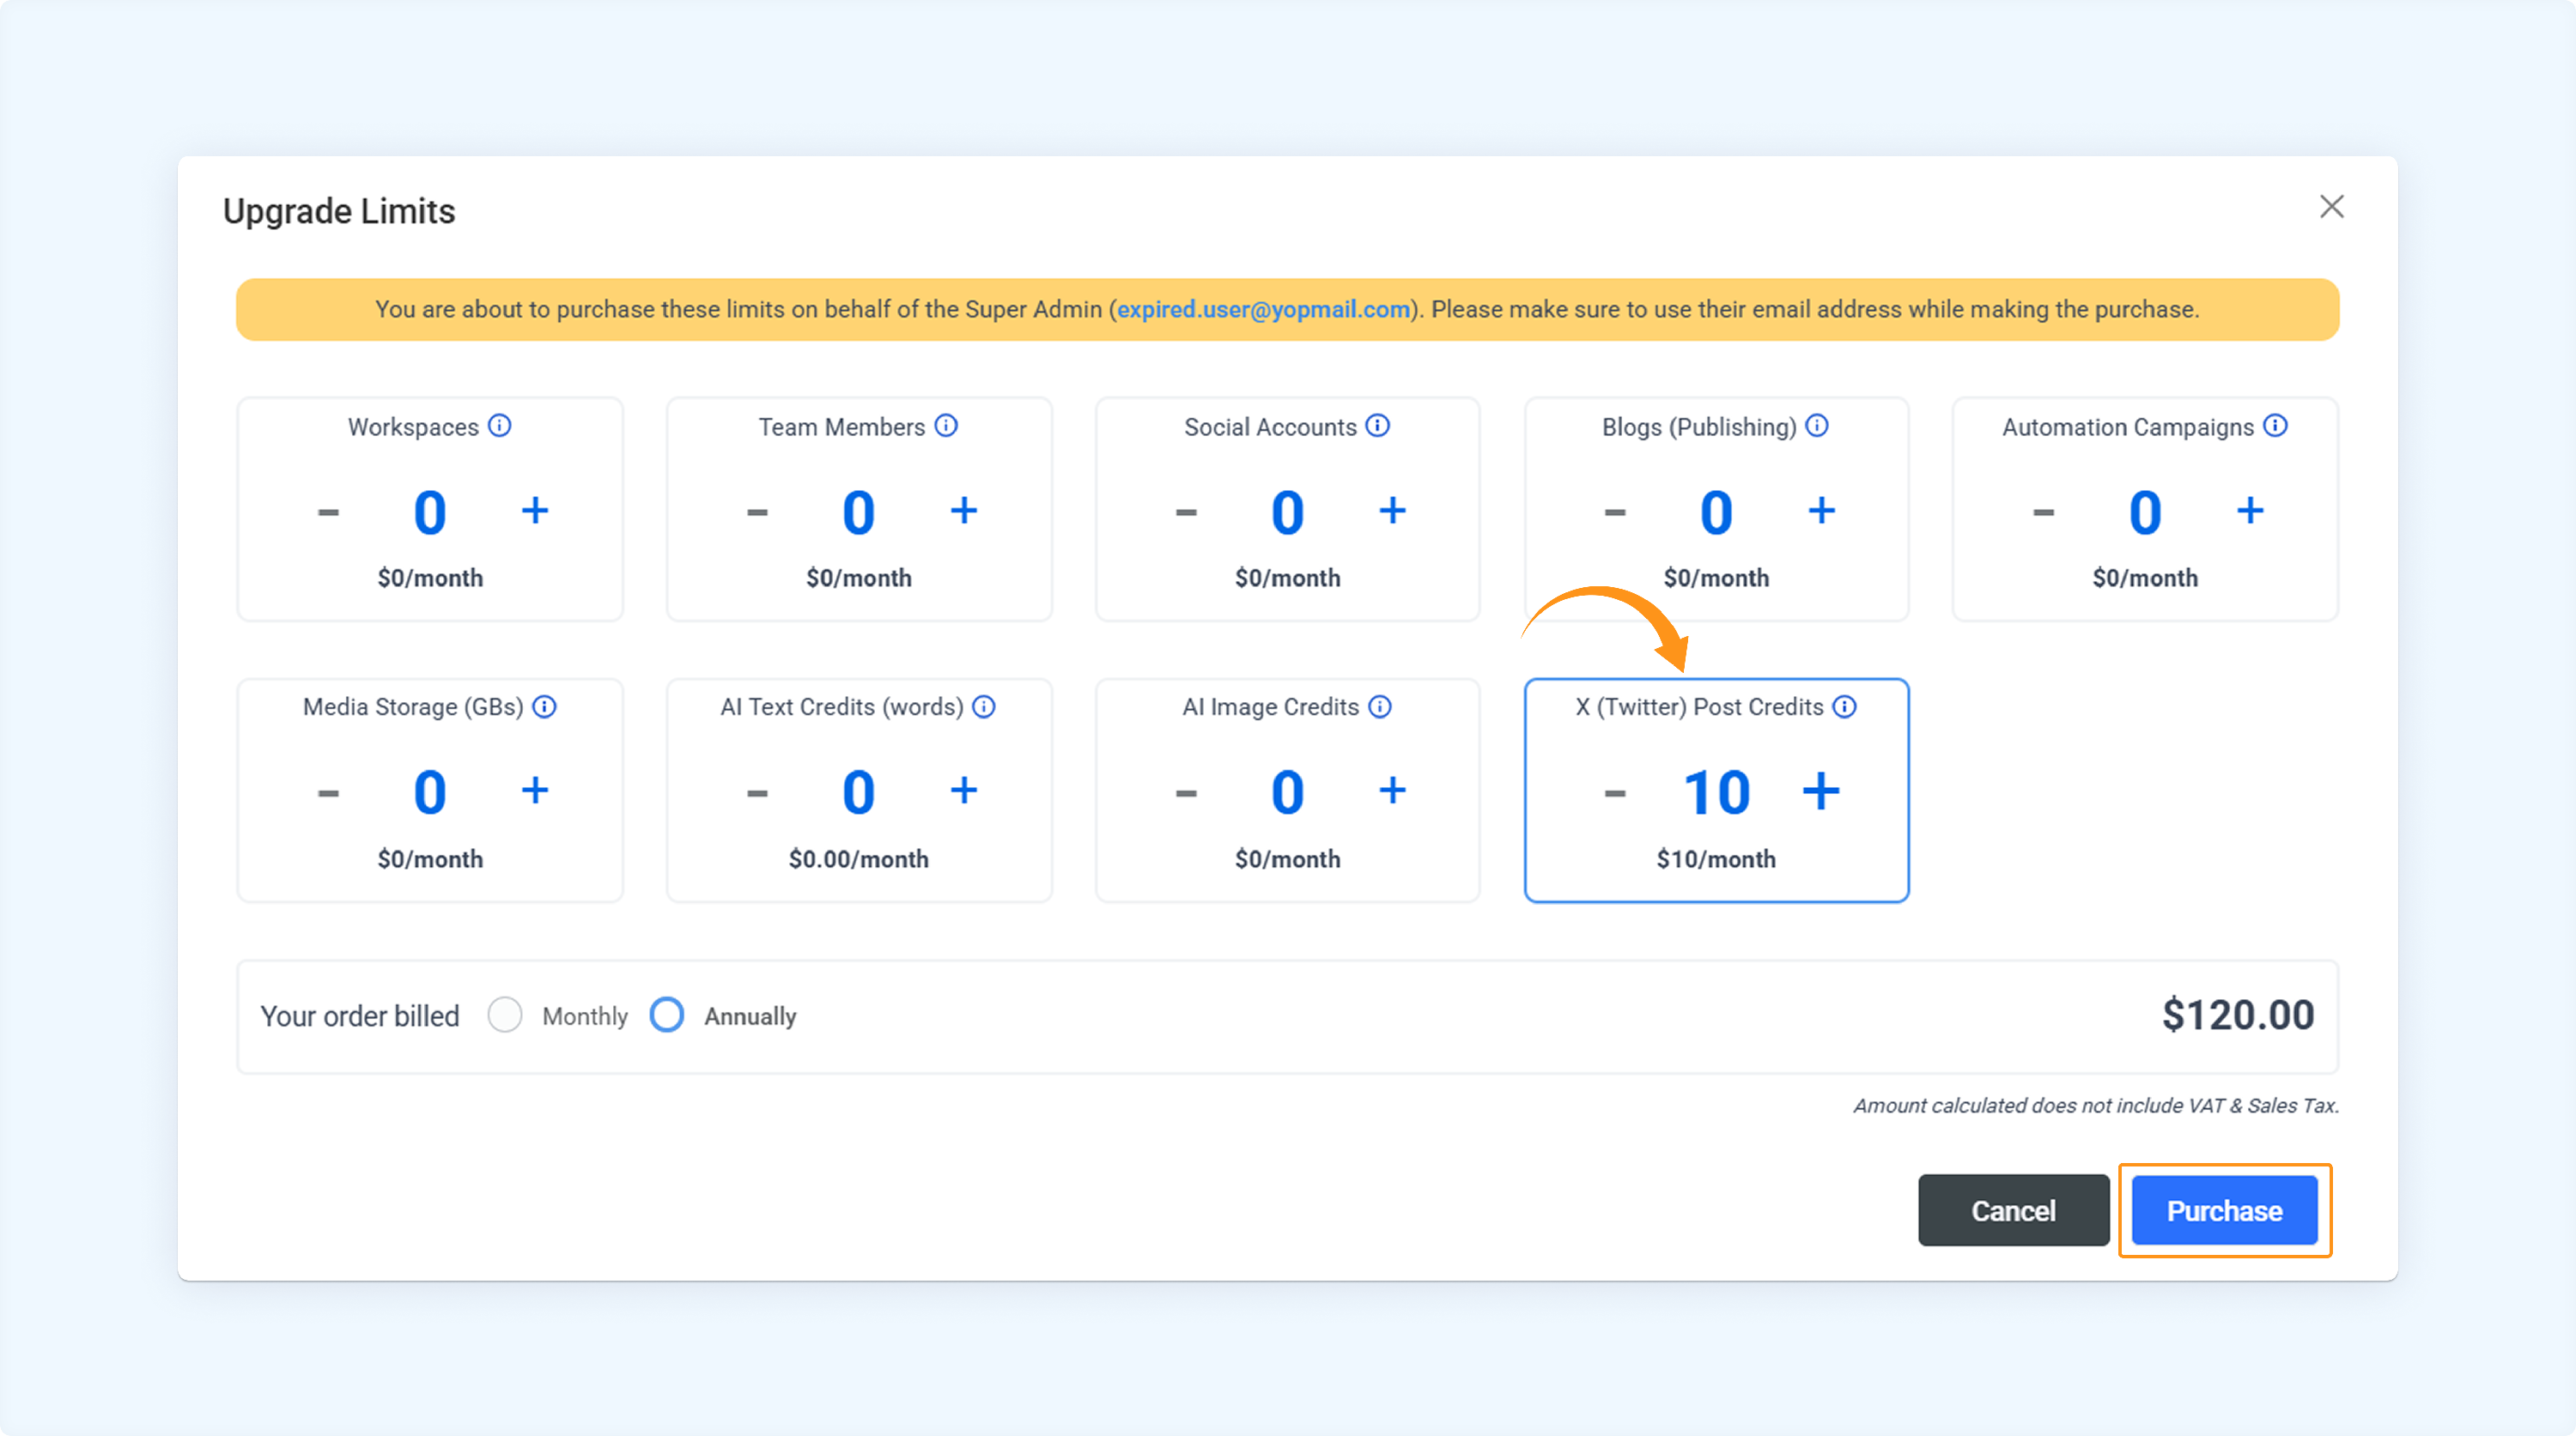The image size is (2576, 1436).
Task: Close the Upgrade Limits dialog
Action: (2332, 207)
